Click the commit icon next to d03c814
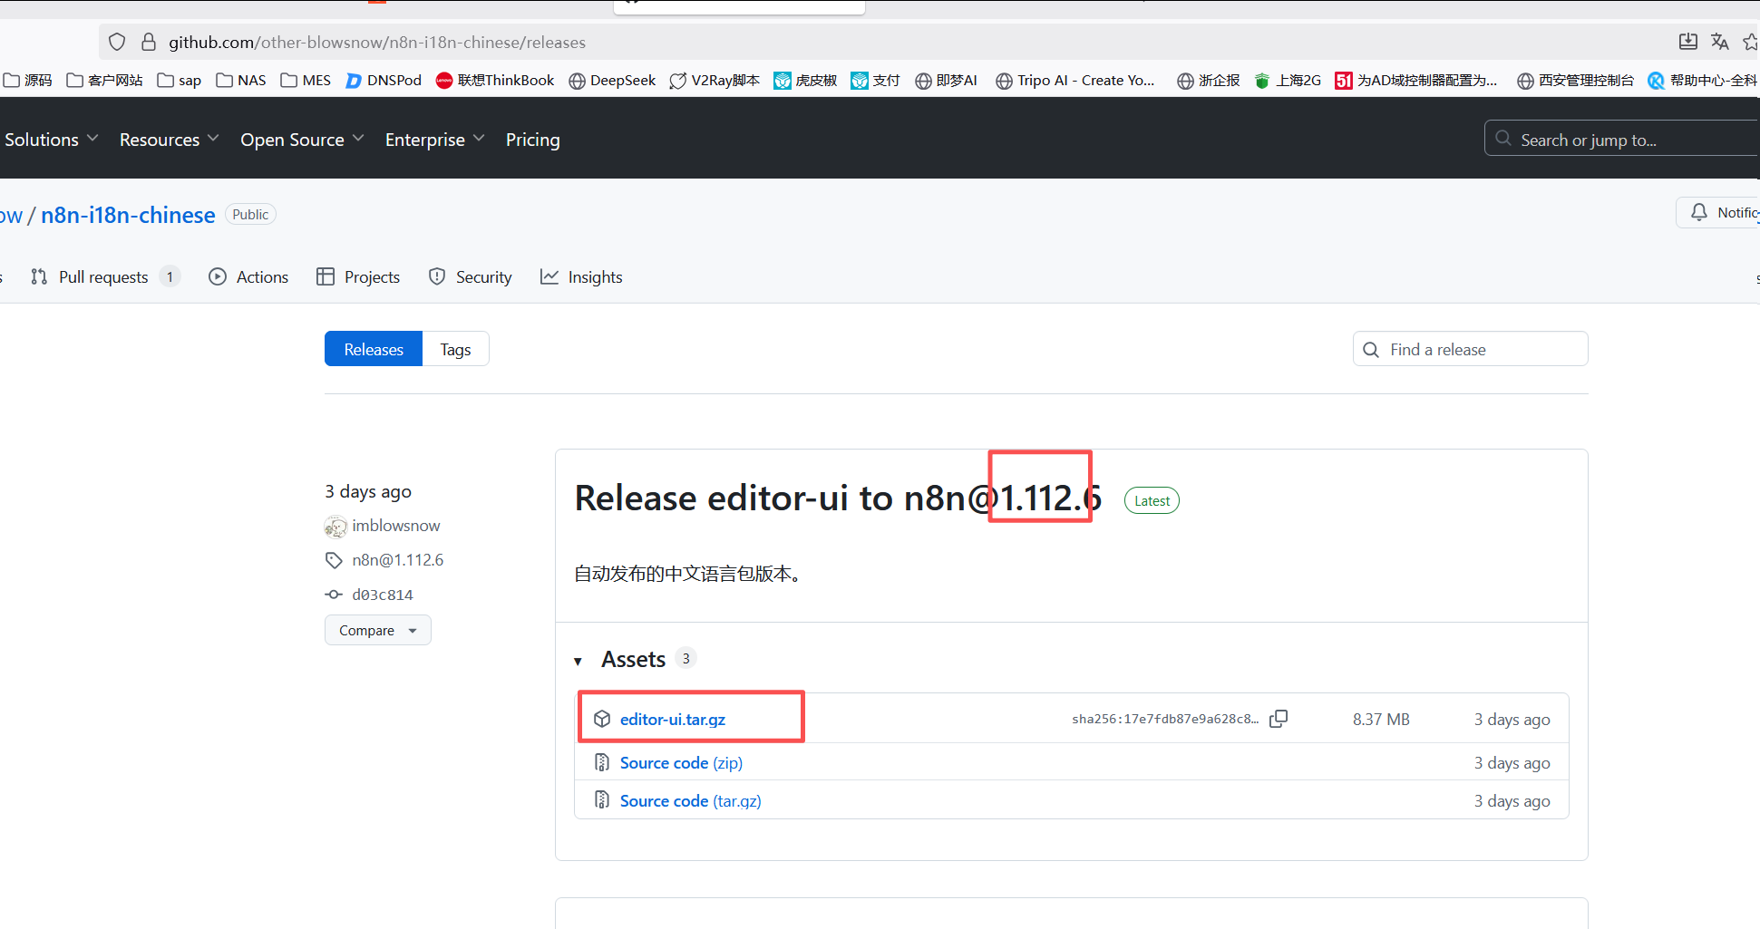1760x929 pixels. click(x=334, y=595)
